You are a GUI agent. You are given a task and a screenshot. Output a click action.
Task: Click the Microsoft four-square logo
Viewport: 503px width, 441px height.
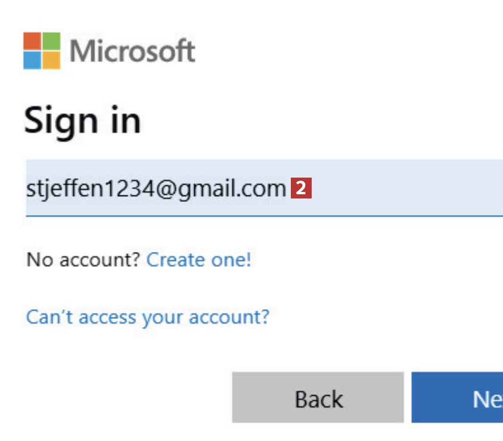(42, 51)
